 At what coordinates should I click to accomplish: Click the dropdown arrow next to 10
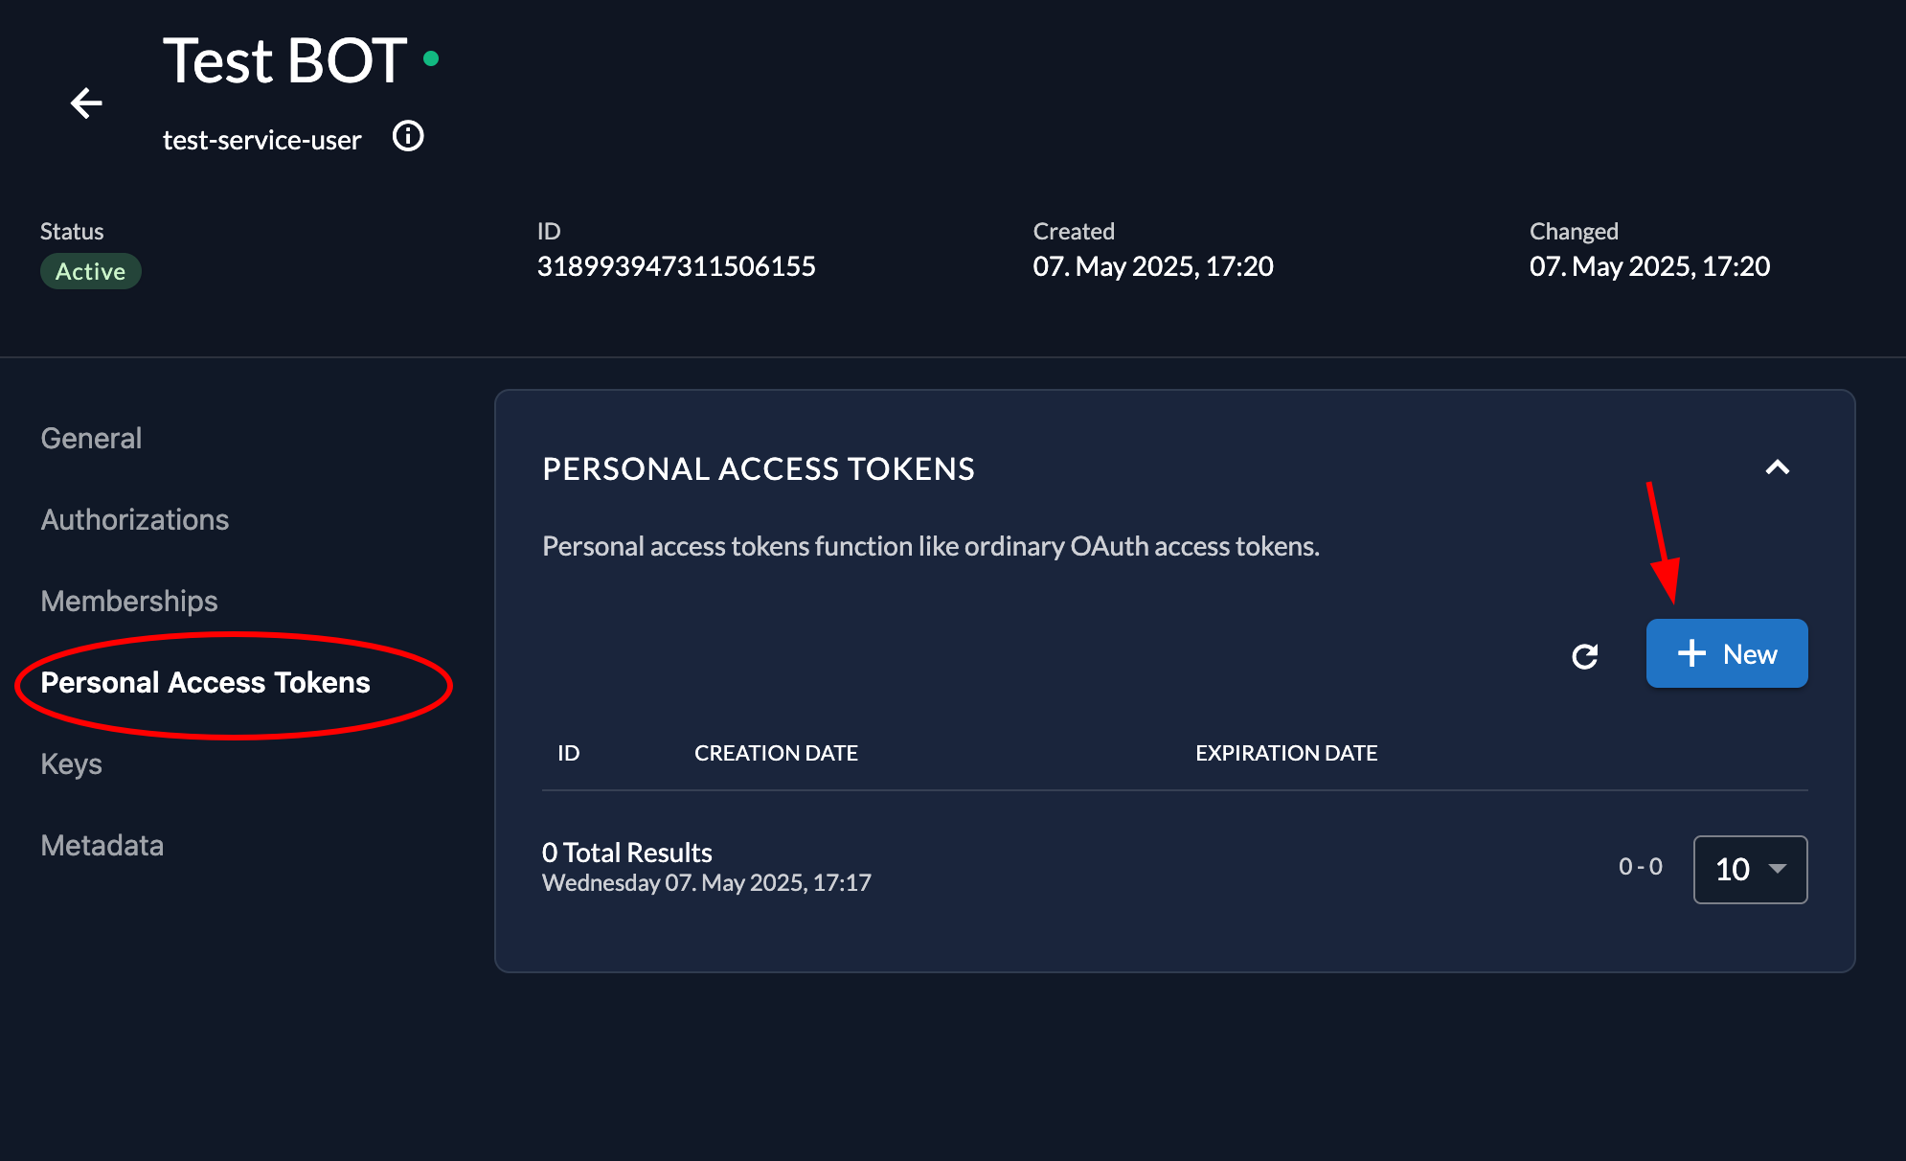(1777, 870)
